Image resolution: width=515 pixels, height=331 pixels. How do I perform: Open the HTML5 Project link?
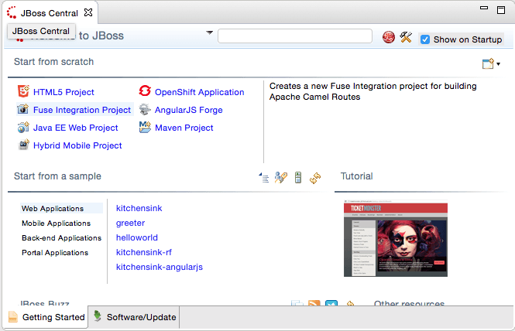click(x=64, y=92)
